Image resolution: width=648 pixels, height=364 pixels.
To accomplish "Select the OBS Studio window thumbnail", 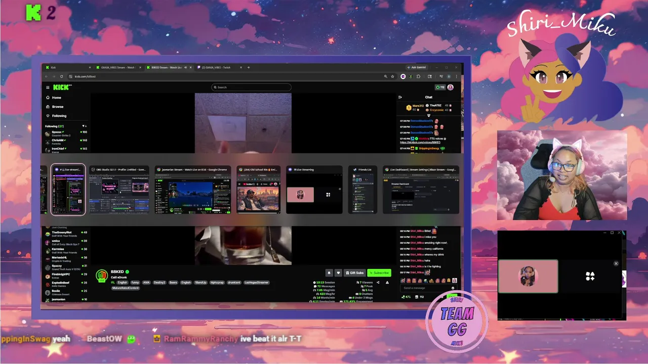I will pos(119,190).
